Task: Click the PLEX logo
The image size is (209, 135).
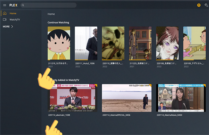Action: coord(13,5)
